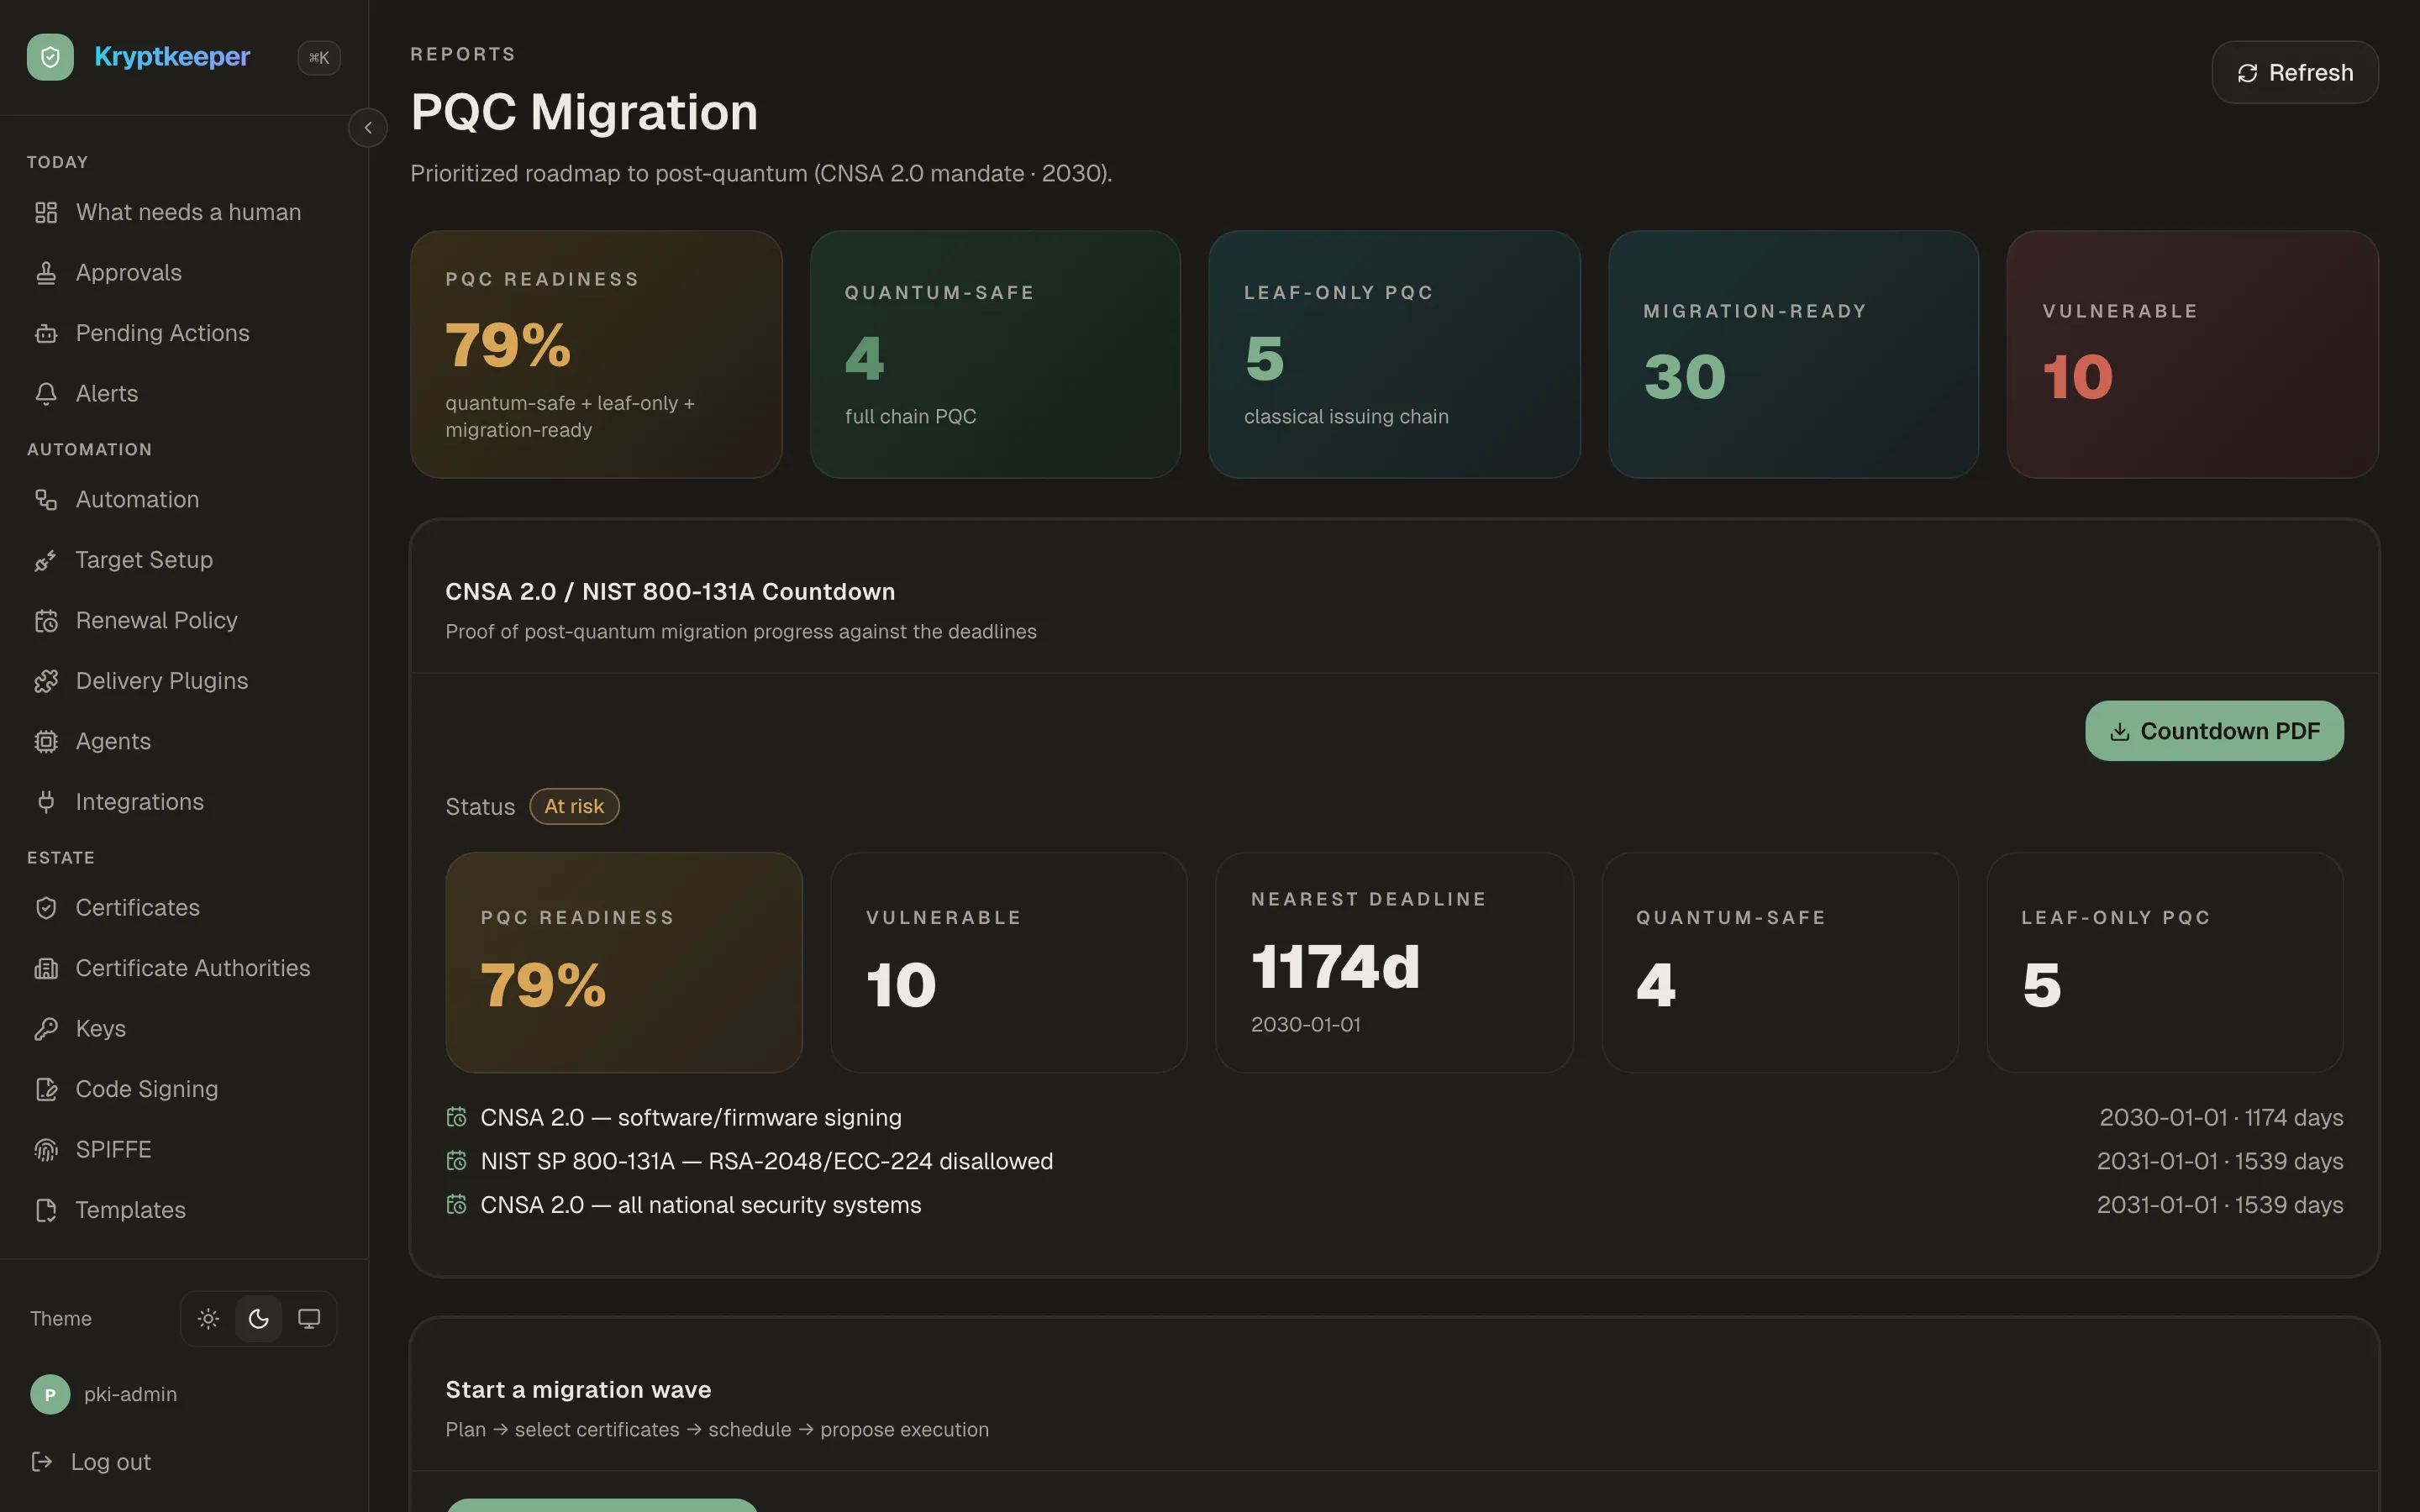Click the Templates file icon

click(46, 1210)
